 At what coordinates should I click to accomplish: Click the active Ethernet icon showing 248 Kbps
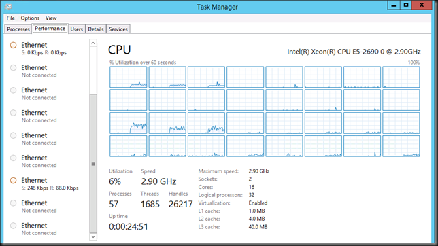tap(13, 181)
